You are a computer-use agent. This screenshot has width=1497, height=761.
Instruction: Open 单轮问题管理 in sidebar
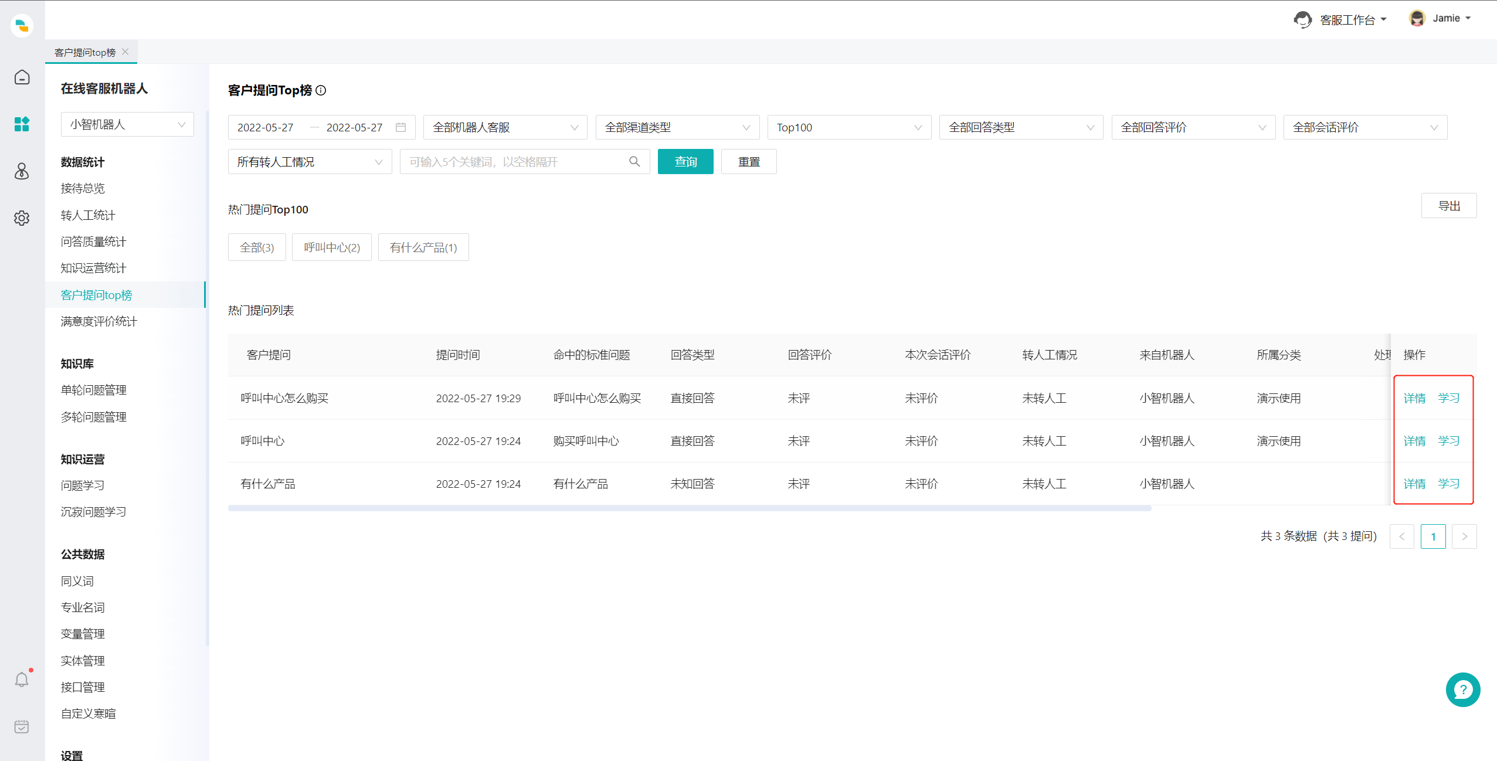click(x=93, y=390)
